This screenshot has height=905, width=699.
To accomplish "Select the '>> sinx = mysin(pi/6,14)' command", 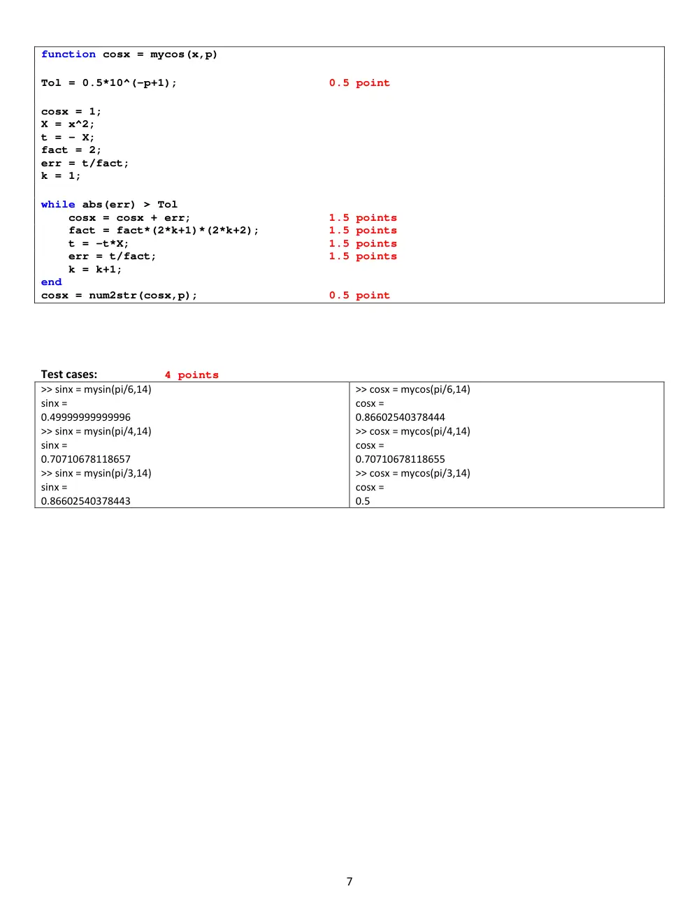I will pos(96,390).
